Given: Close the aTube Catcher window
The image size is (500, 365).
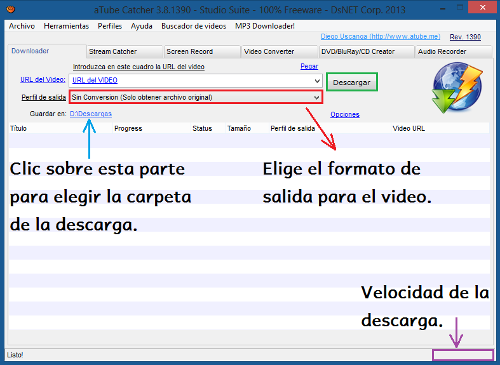Looking at the screenshot, I should [482, 8].
